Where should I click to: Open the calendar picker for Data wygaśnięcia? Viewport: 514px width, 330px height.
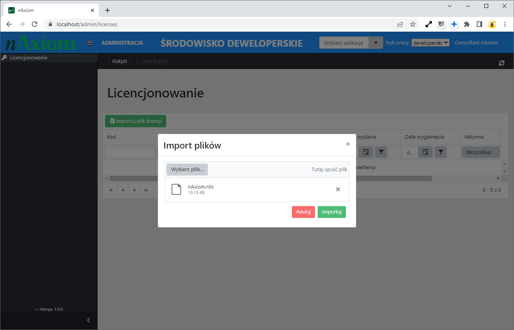coord(426,152)
